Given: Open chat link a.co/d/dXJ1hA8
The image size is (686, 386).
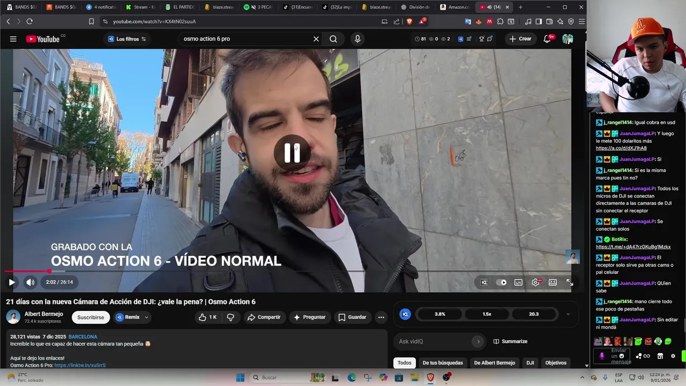Looking at the screenshot, I should 621,148.
